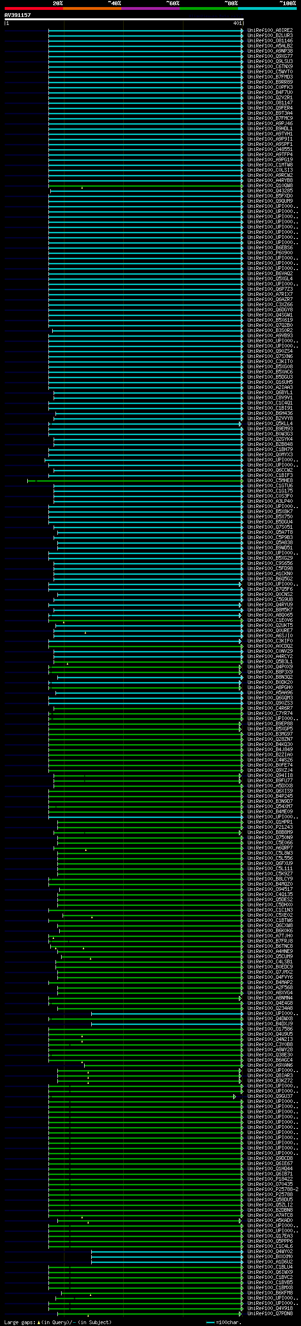Image resolution: width=301 pixels, height=1326 pixels.
Task: Open hit UniRef100_Q94II8
Action: [x=269, y=775]
